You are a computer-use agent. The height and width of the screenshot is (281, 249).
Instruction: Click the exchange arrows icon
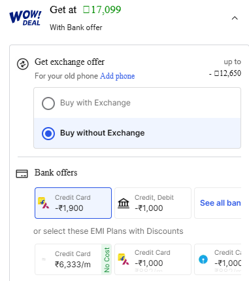pyautogui.click(x=23, y=64)
